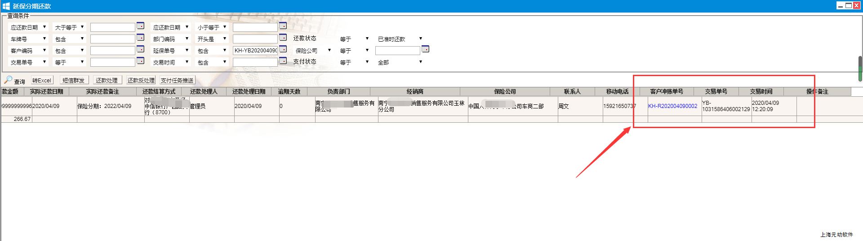Screen dimensions: 863x241
Task: Expand the 大于等于 operator dropdown
Action: pyautogui.click(x=69, y=27)
